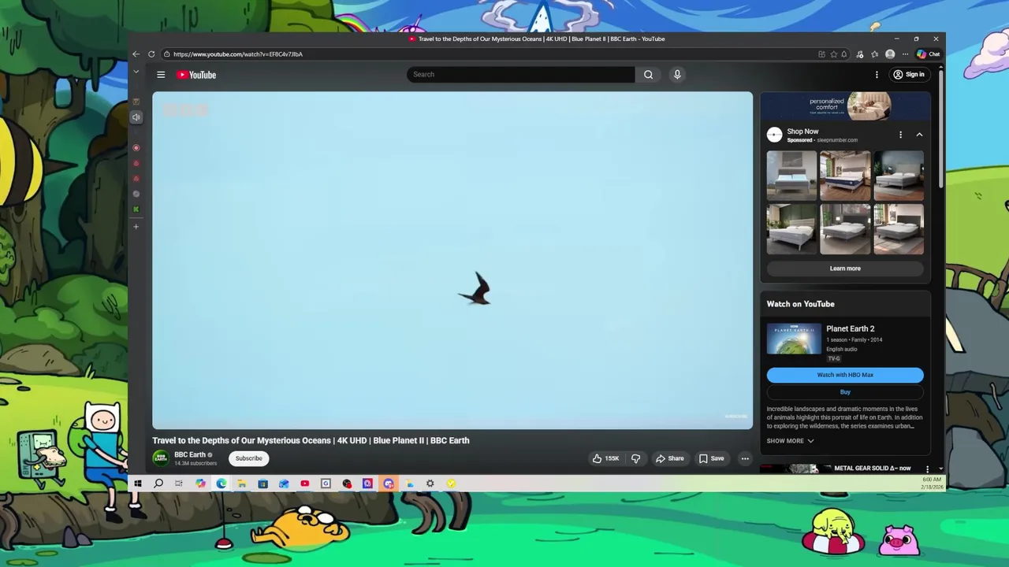
Task: Click the Buy button for Planet Earth 2
Action: [x=845, y=392]
